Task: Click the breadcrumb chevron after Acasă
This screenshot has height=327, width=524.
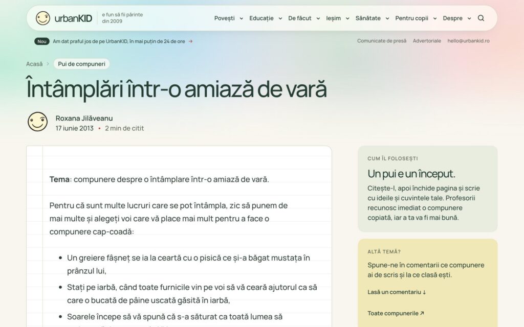Action: click(48, 64)
